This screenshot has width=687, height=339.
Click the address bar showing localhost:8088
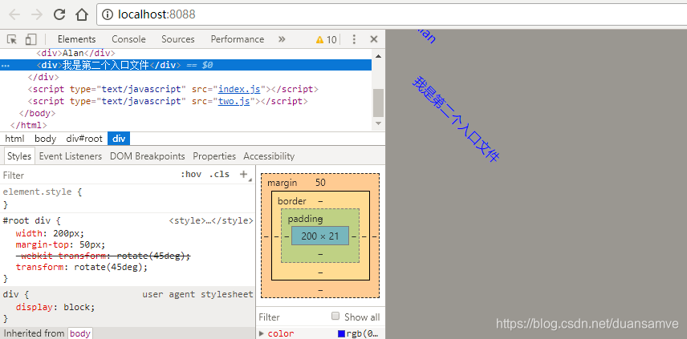coord(392,14)
